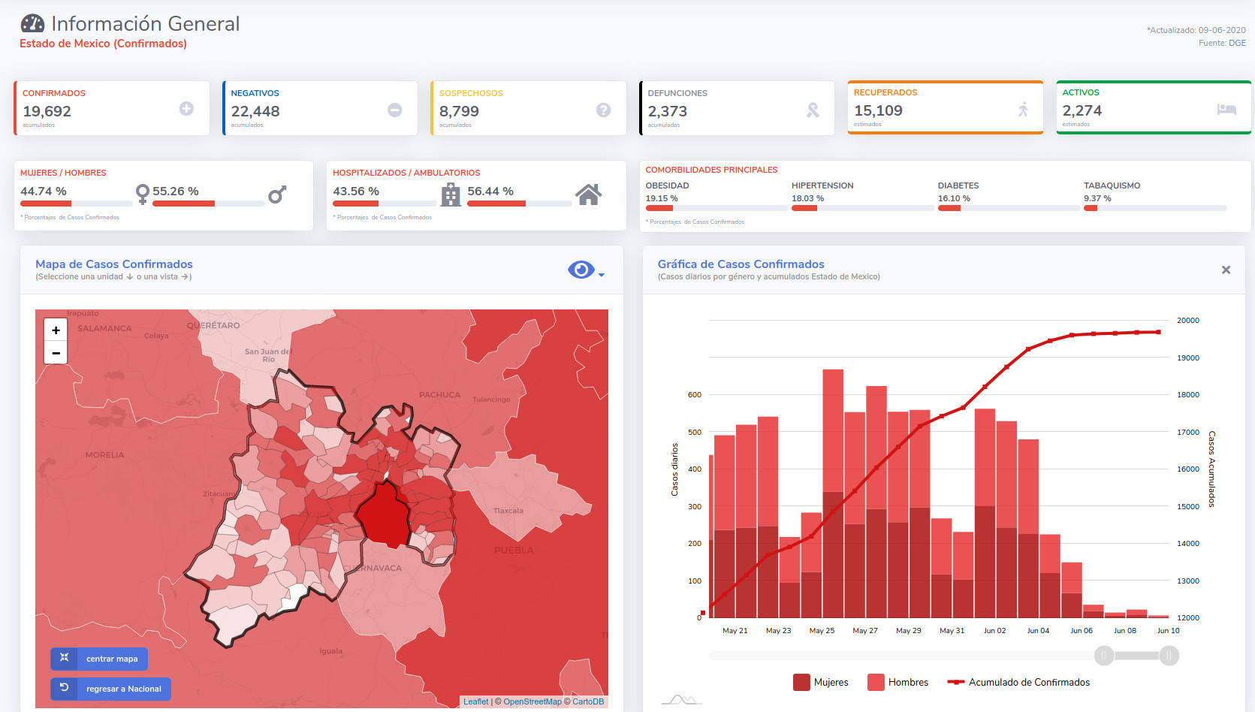
Task: Select the Recuperados 15,109 card
Action: [946, 107]
